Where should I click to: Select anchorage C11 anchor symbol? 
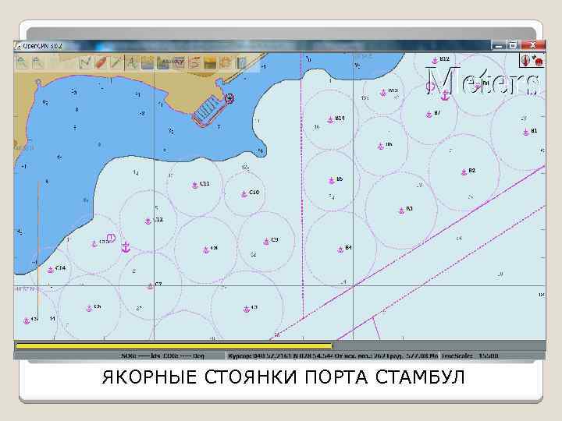click(x=195, y=185)
